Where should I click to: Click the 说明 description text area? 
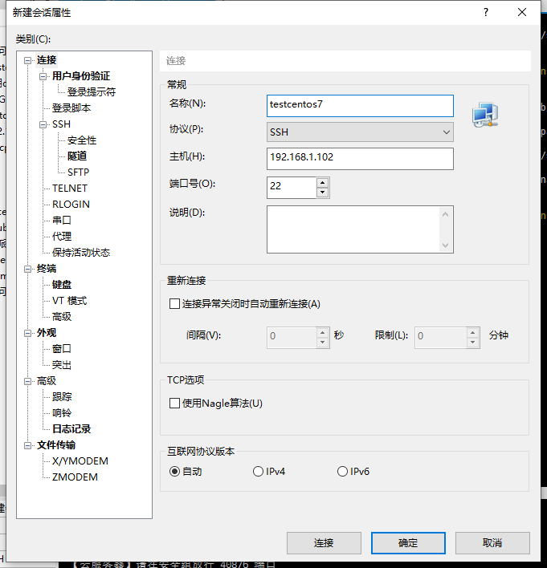[x=353, y=229]
